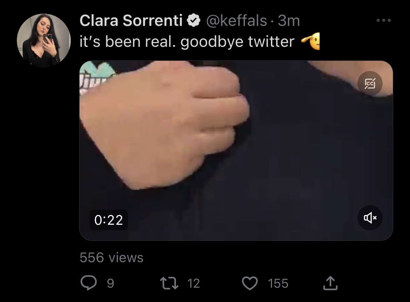This screenshot has width=410, height=302.
Task: Open the @keffals handle link
Action: [x=237, y=21]
